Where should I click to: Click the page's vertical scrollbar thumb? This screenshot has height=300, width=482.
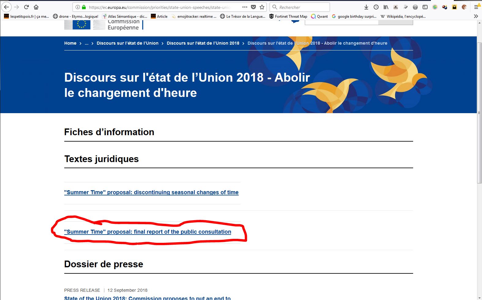[479, 113]
